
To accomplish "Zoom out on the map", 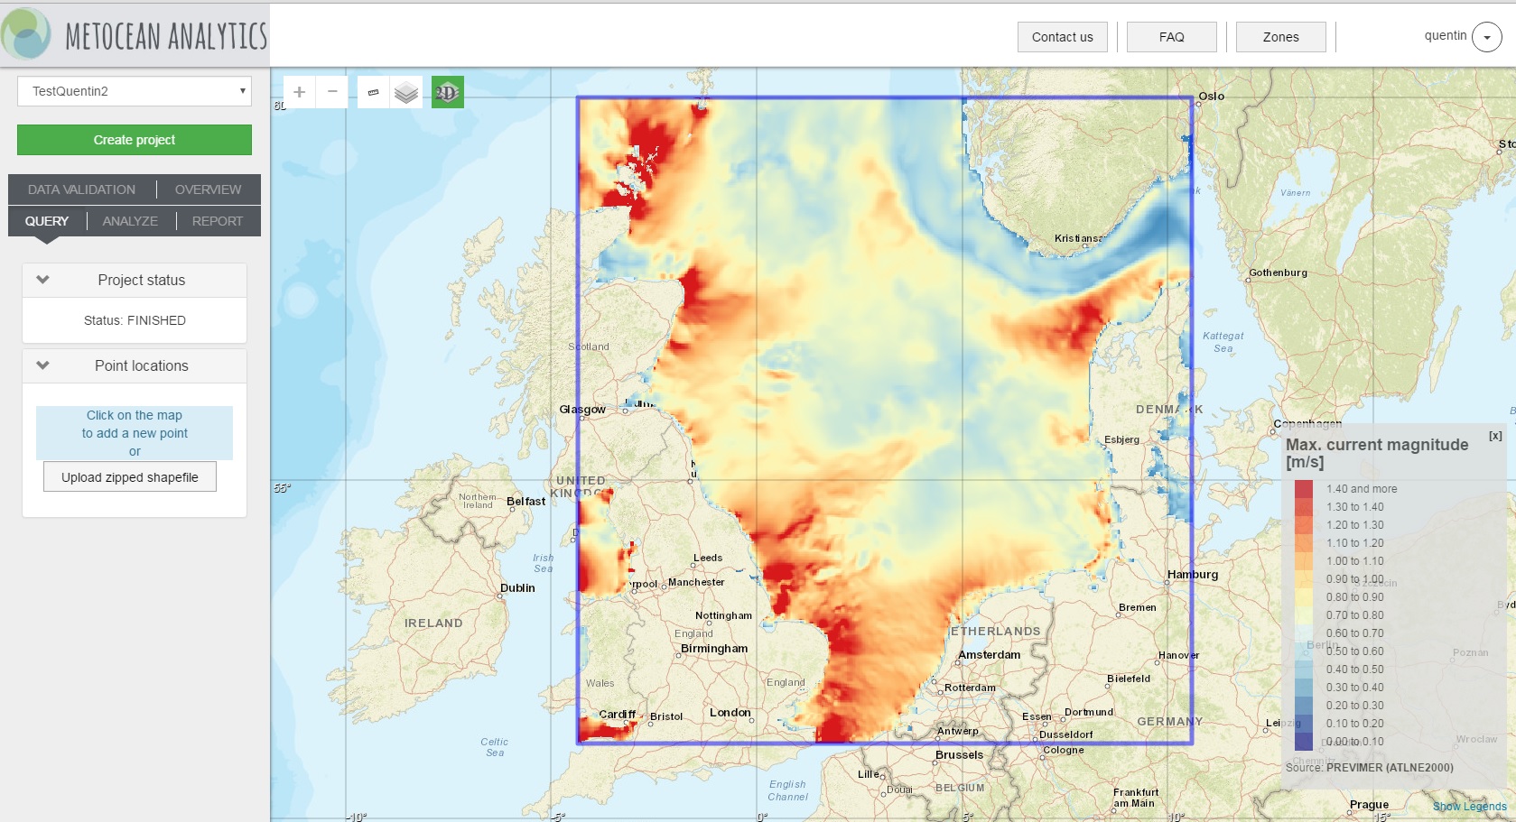I will (332, 92).
